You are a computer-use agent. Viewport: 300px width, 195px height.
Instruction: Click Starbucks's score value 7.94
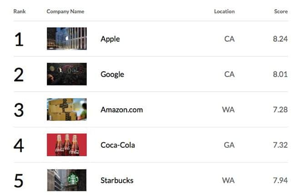(x=280, y=180)
